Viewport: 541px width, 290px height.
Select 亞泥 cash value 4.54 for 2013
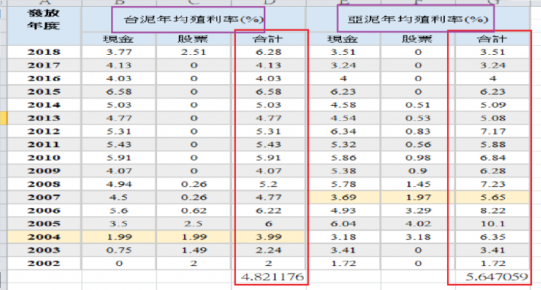[x=343, y=118]
